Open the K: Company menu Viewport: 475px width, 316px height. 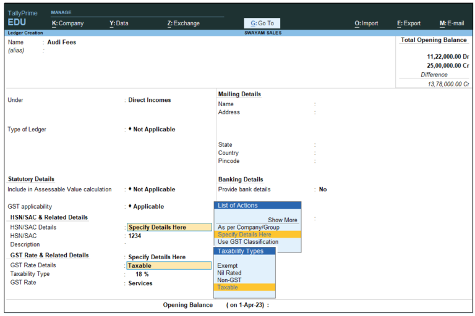tap(67, 23)
